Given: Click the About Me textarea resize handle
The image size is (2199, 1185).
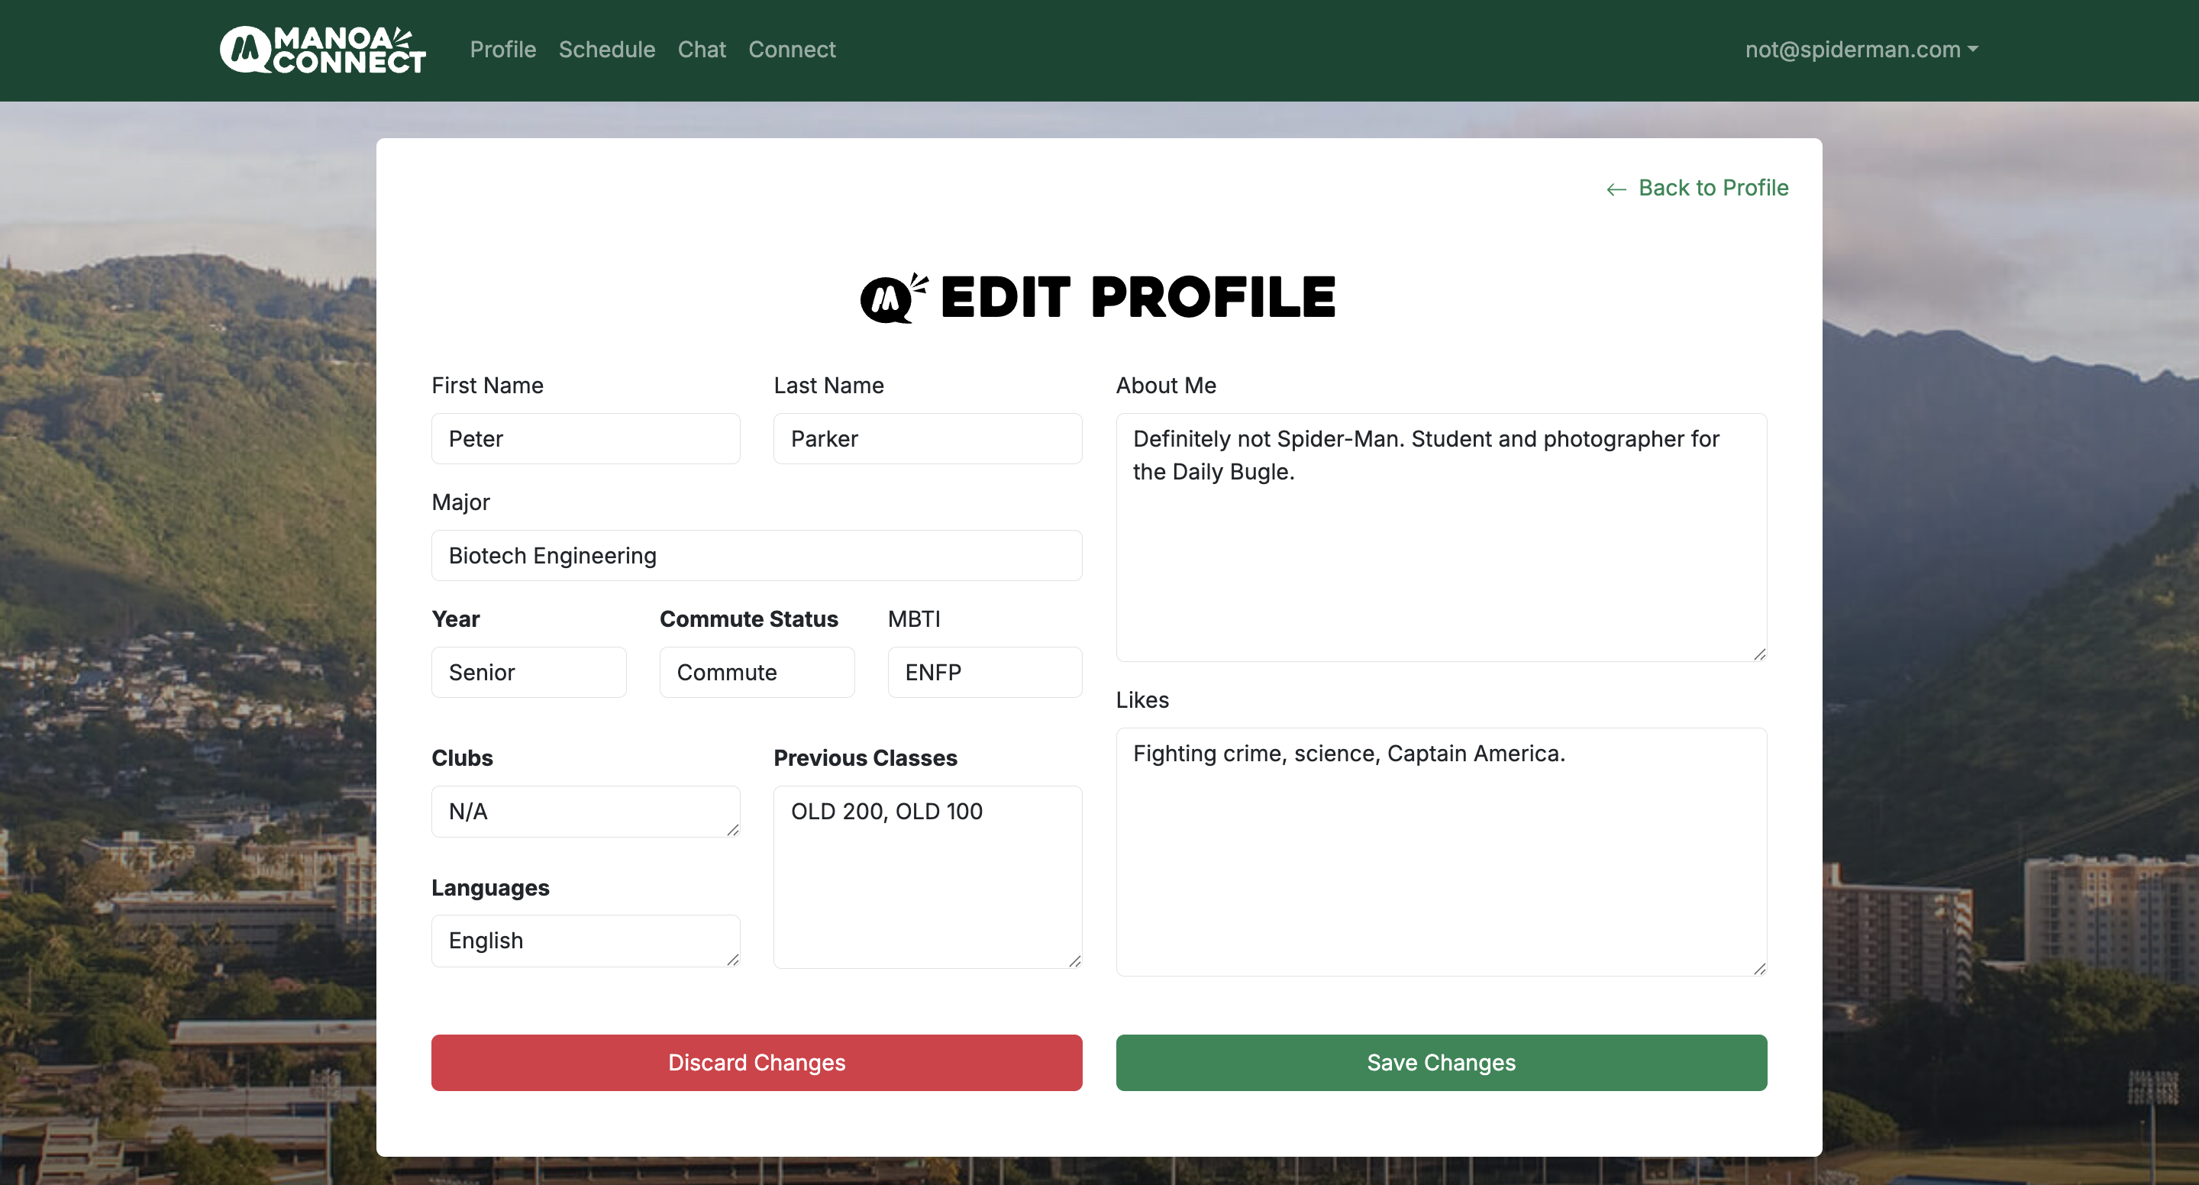Looking at the screenshot, I should point(1759,654).
